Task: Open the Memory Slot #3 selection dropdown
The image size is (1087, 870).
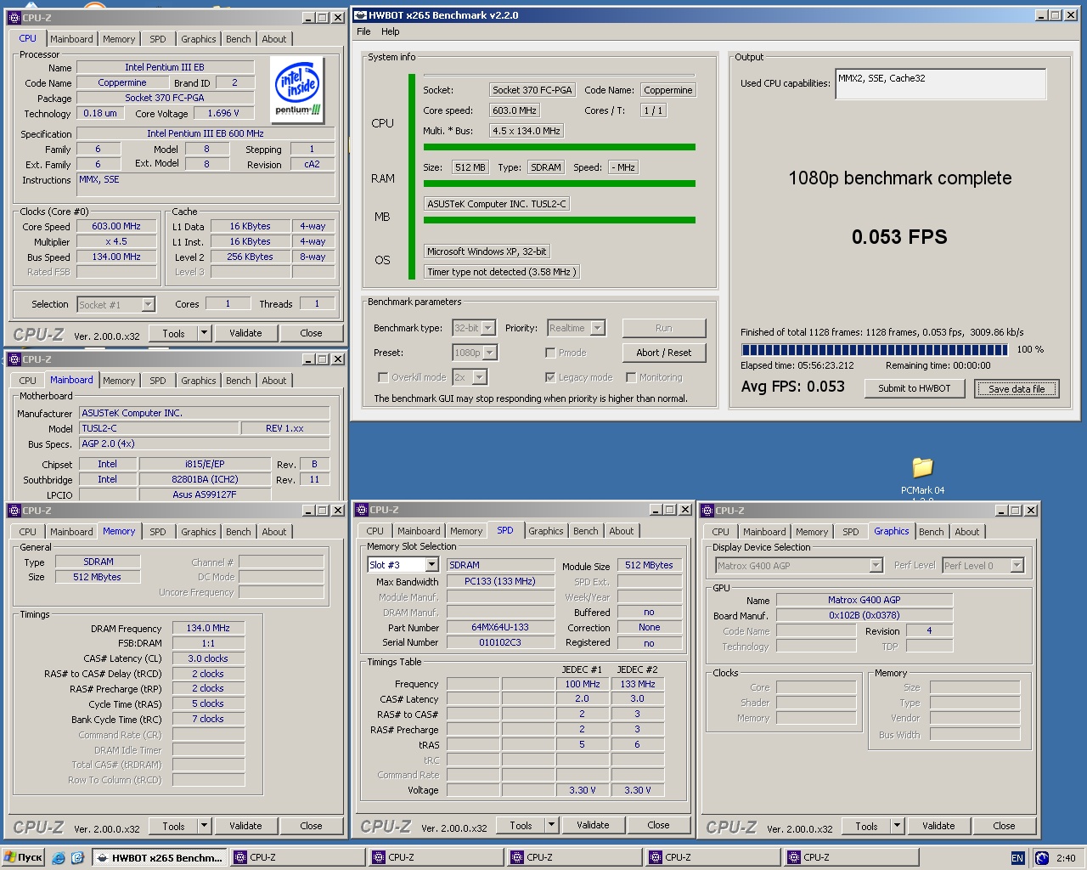Action: pyautogui.click(x=431, y=565)
